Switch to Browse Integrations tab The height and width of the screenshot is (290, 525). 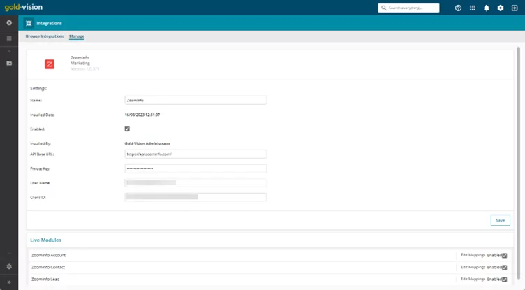(x=45, y=36)
